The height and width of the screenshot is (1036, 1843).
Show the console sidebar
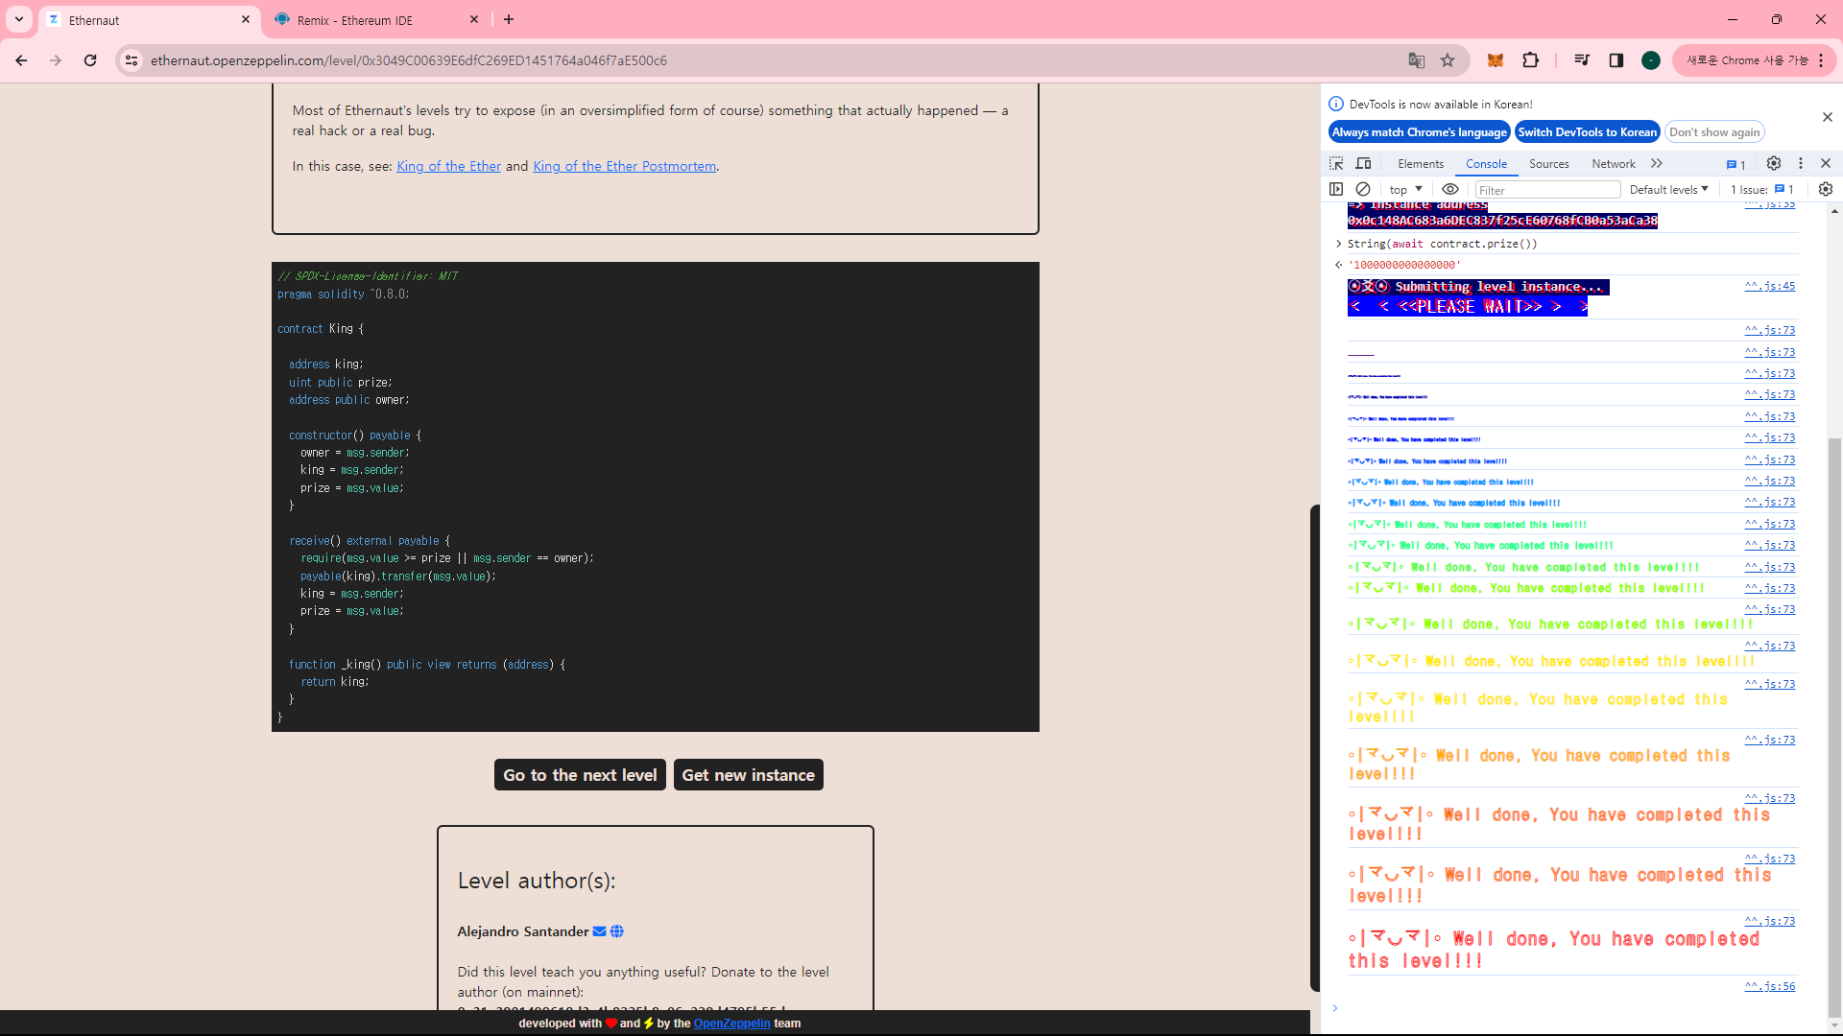tap(1336, 190)
